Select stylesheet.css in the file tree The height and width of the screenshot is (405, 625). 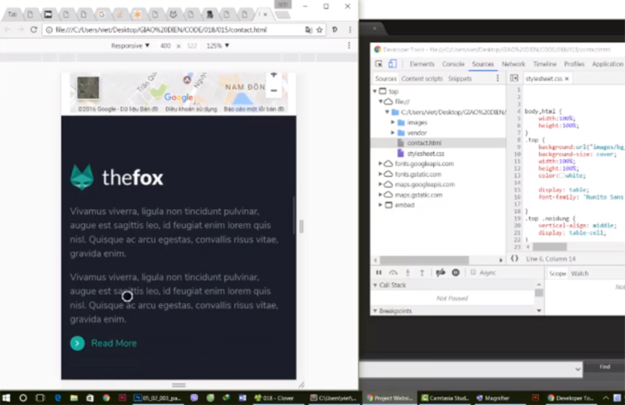click(426, 154)
